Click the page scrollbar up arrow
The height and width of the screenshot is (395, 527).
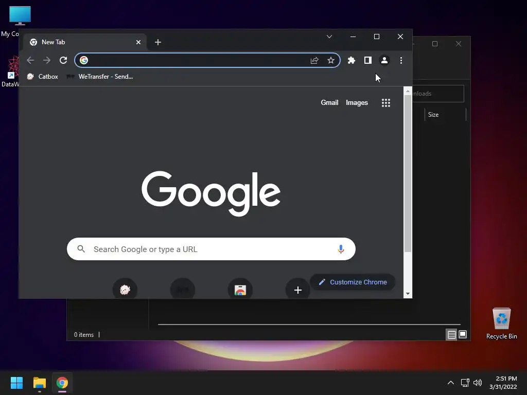pyautogui.click(x=408, y=91)
